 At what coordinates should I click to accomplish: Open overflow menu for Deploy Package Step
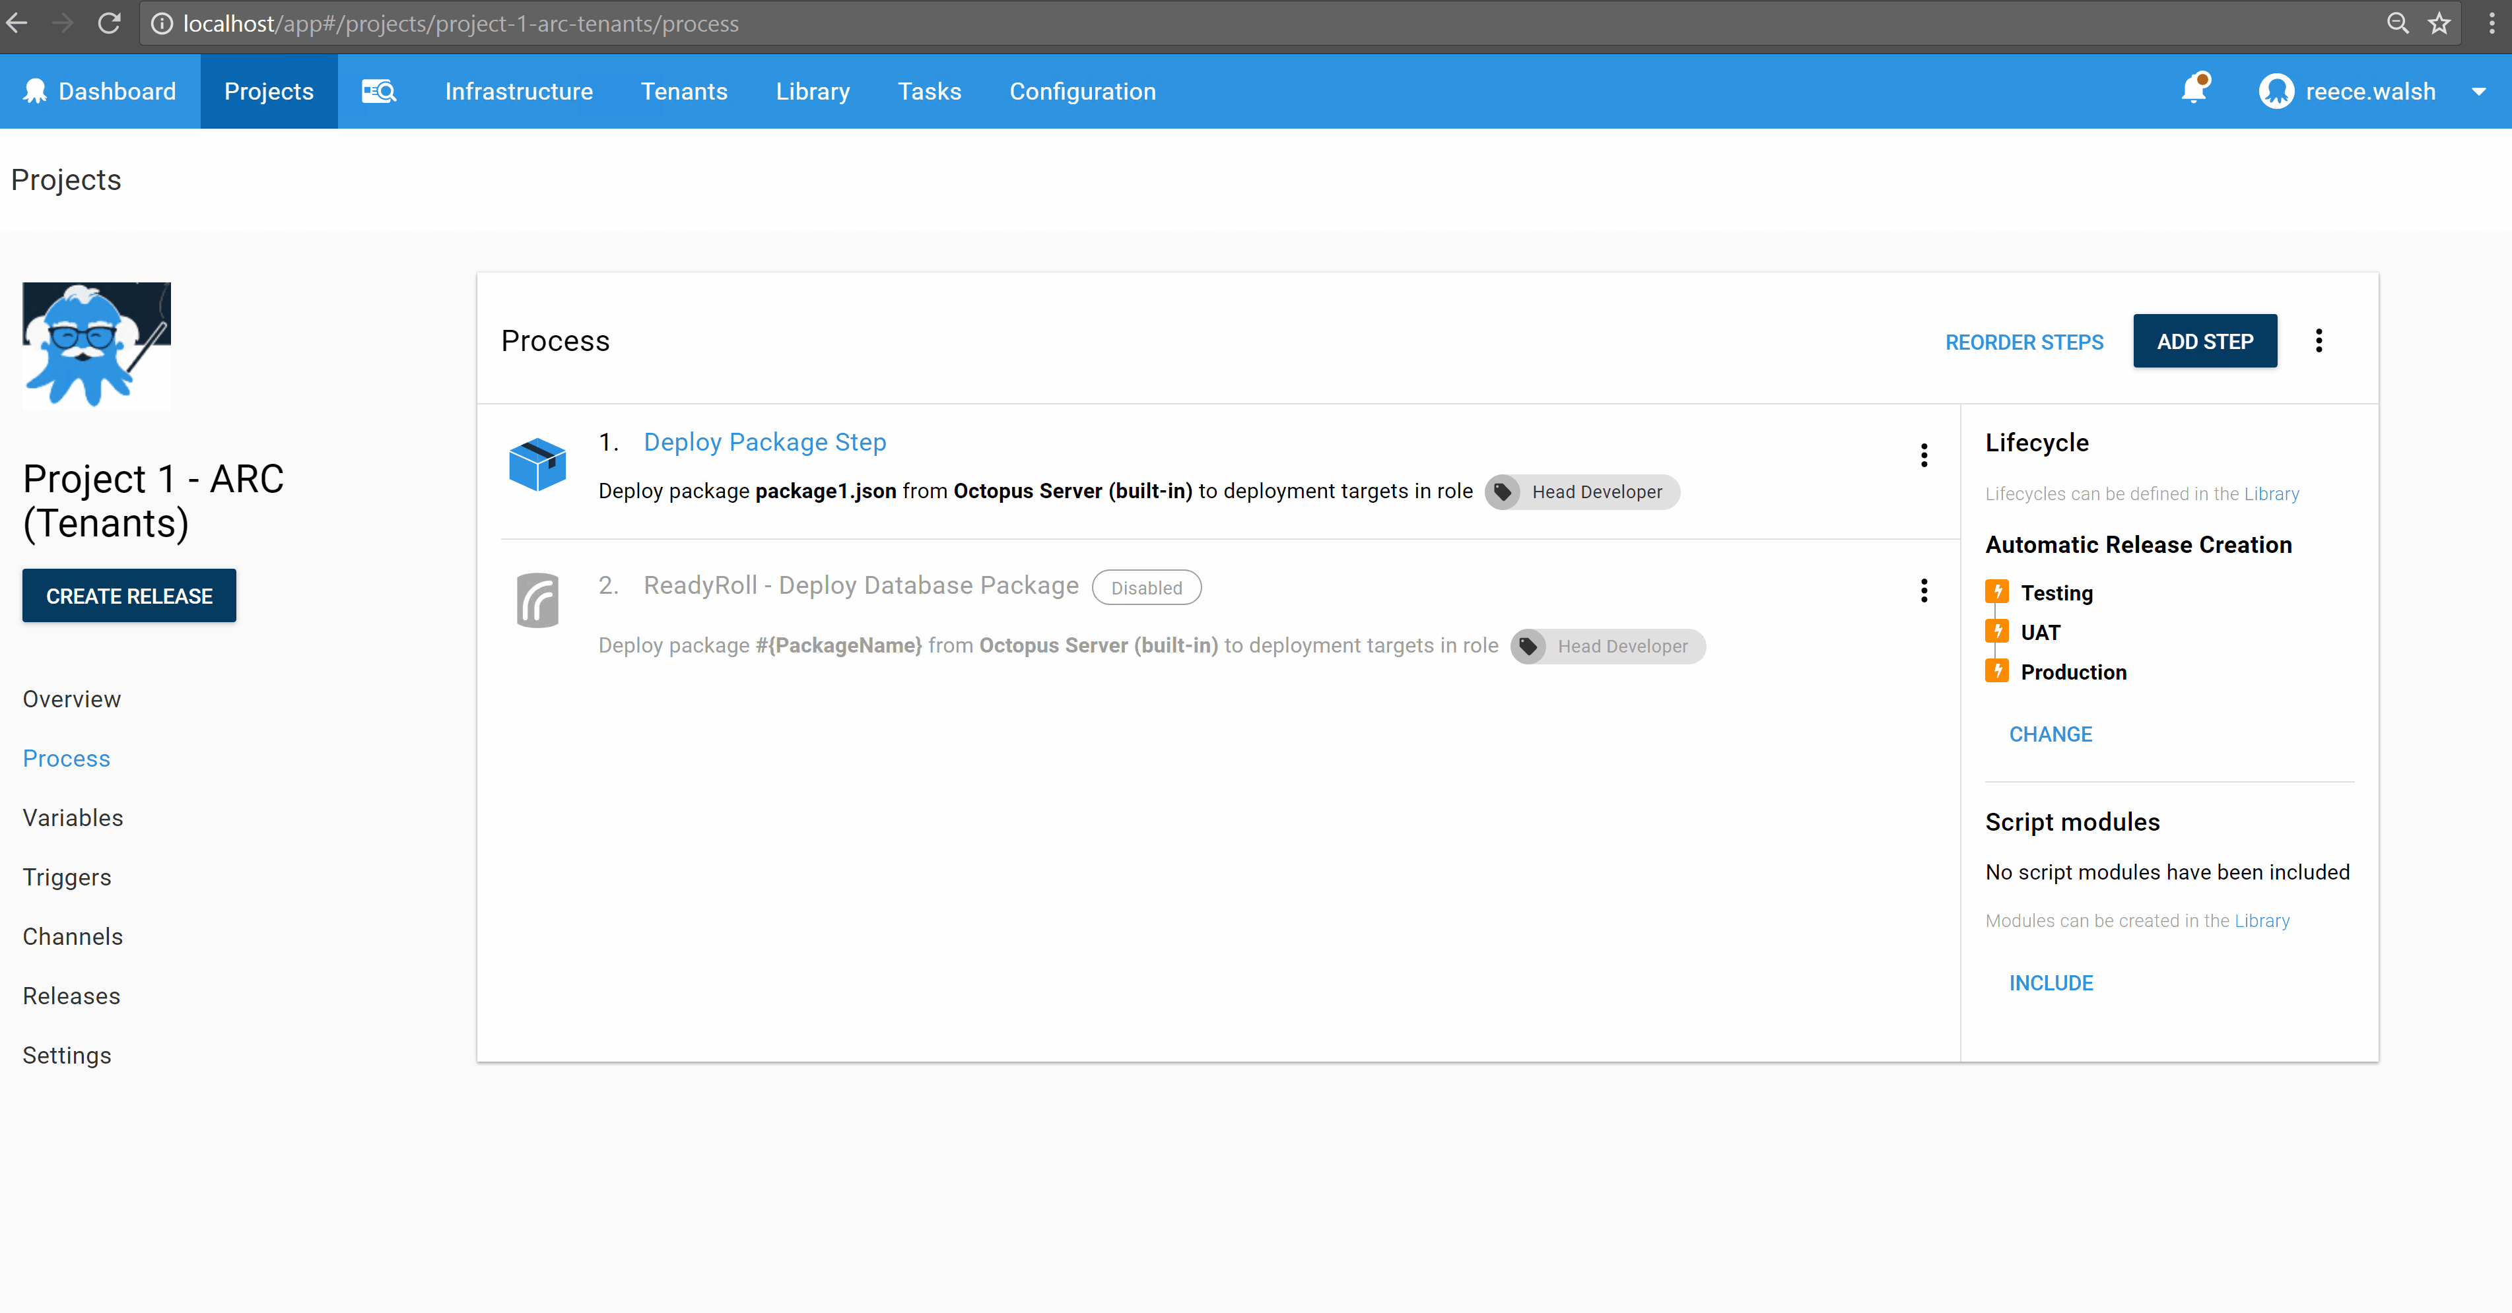click(1924, 455)
